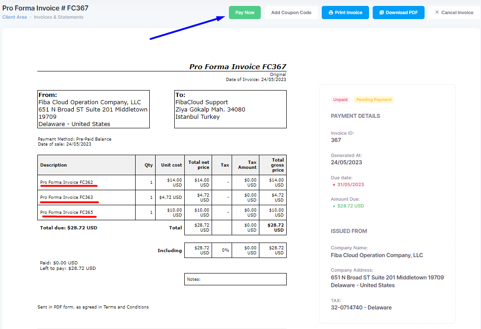Viewport: 481px width, 329px height.
Task: Click the ISSUED FROM heading
Action: pyautogui.click(x=349, y=231)
